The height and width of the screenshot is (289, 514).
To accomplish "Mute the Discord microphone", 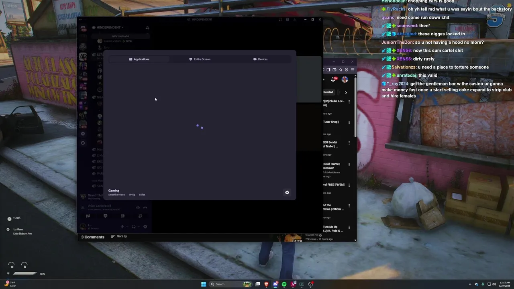I will pyautogui.click(x=122, y=227).
